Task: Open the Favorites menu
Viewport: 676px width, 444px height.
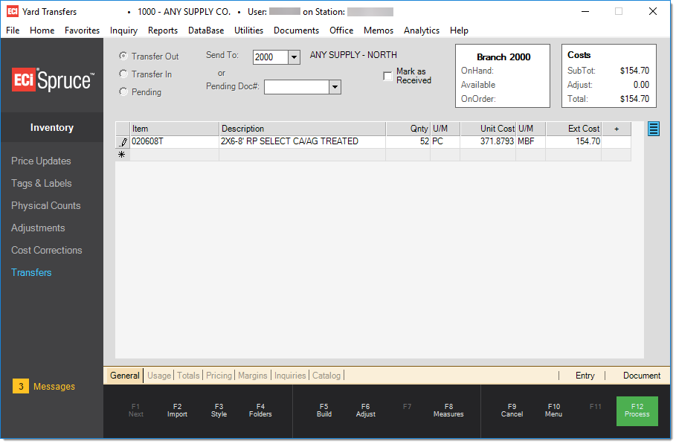Action: click(83, 30)
